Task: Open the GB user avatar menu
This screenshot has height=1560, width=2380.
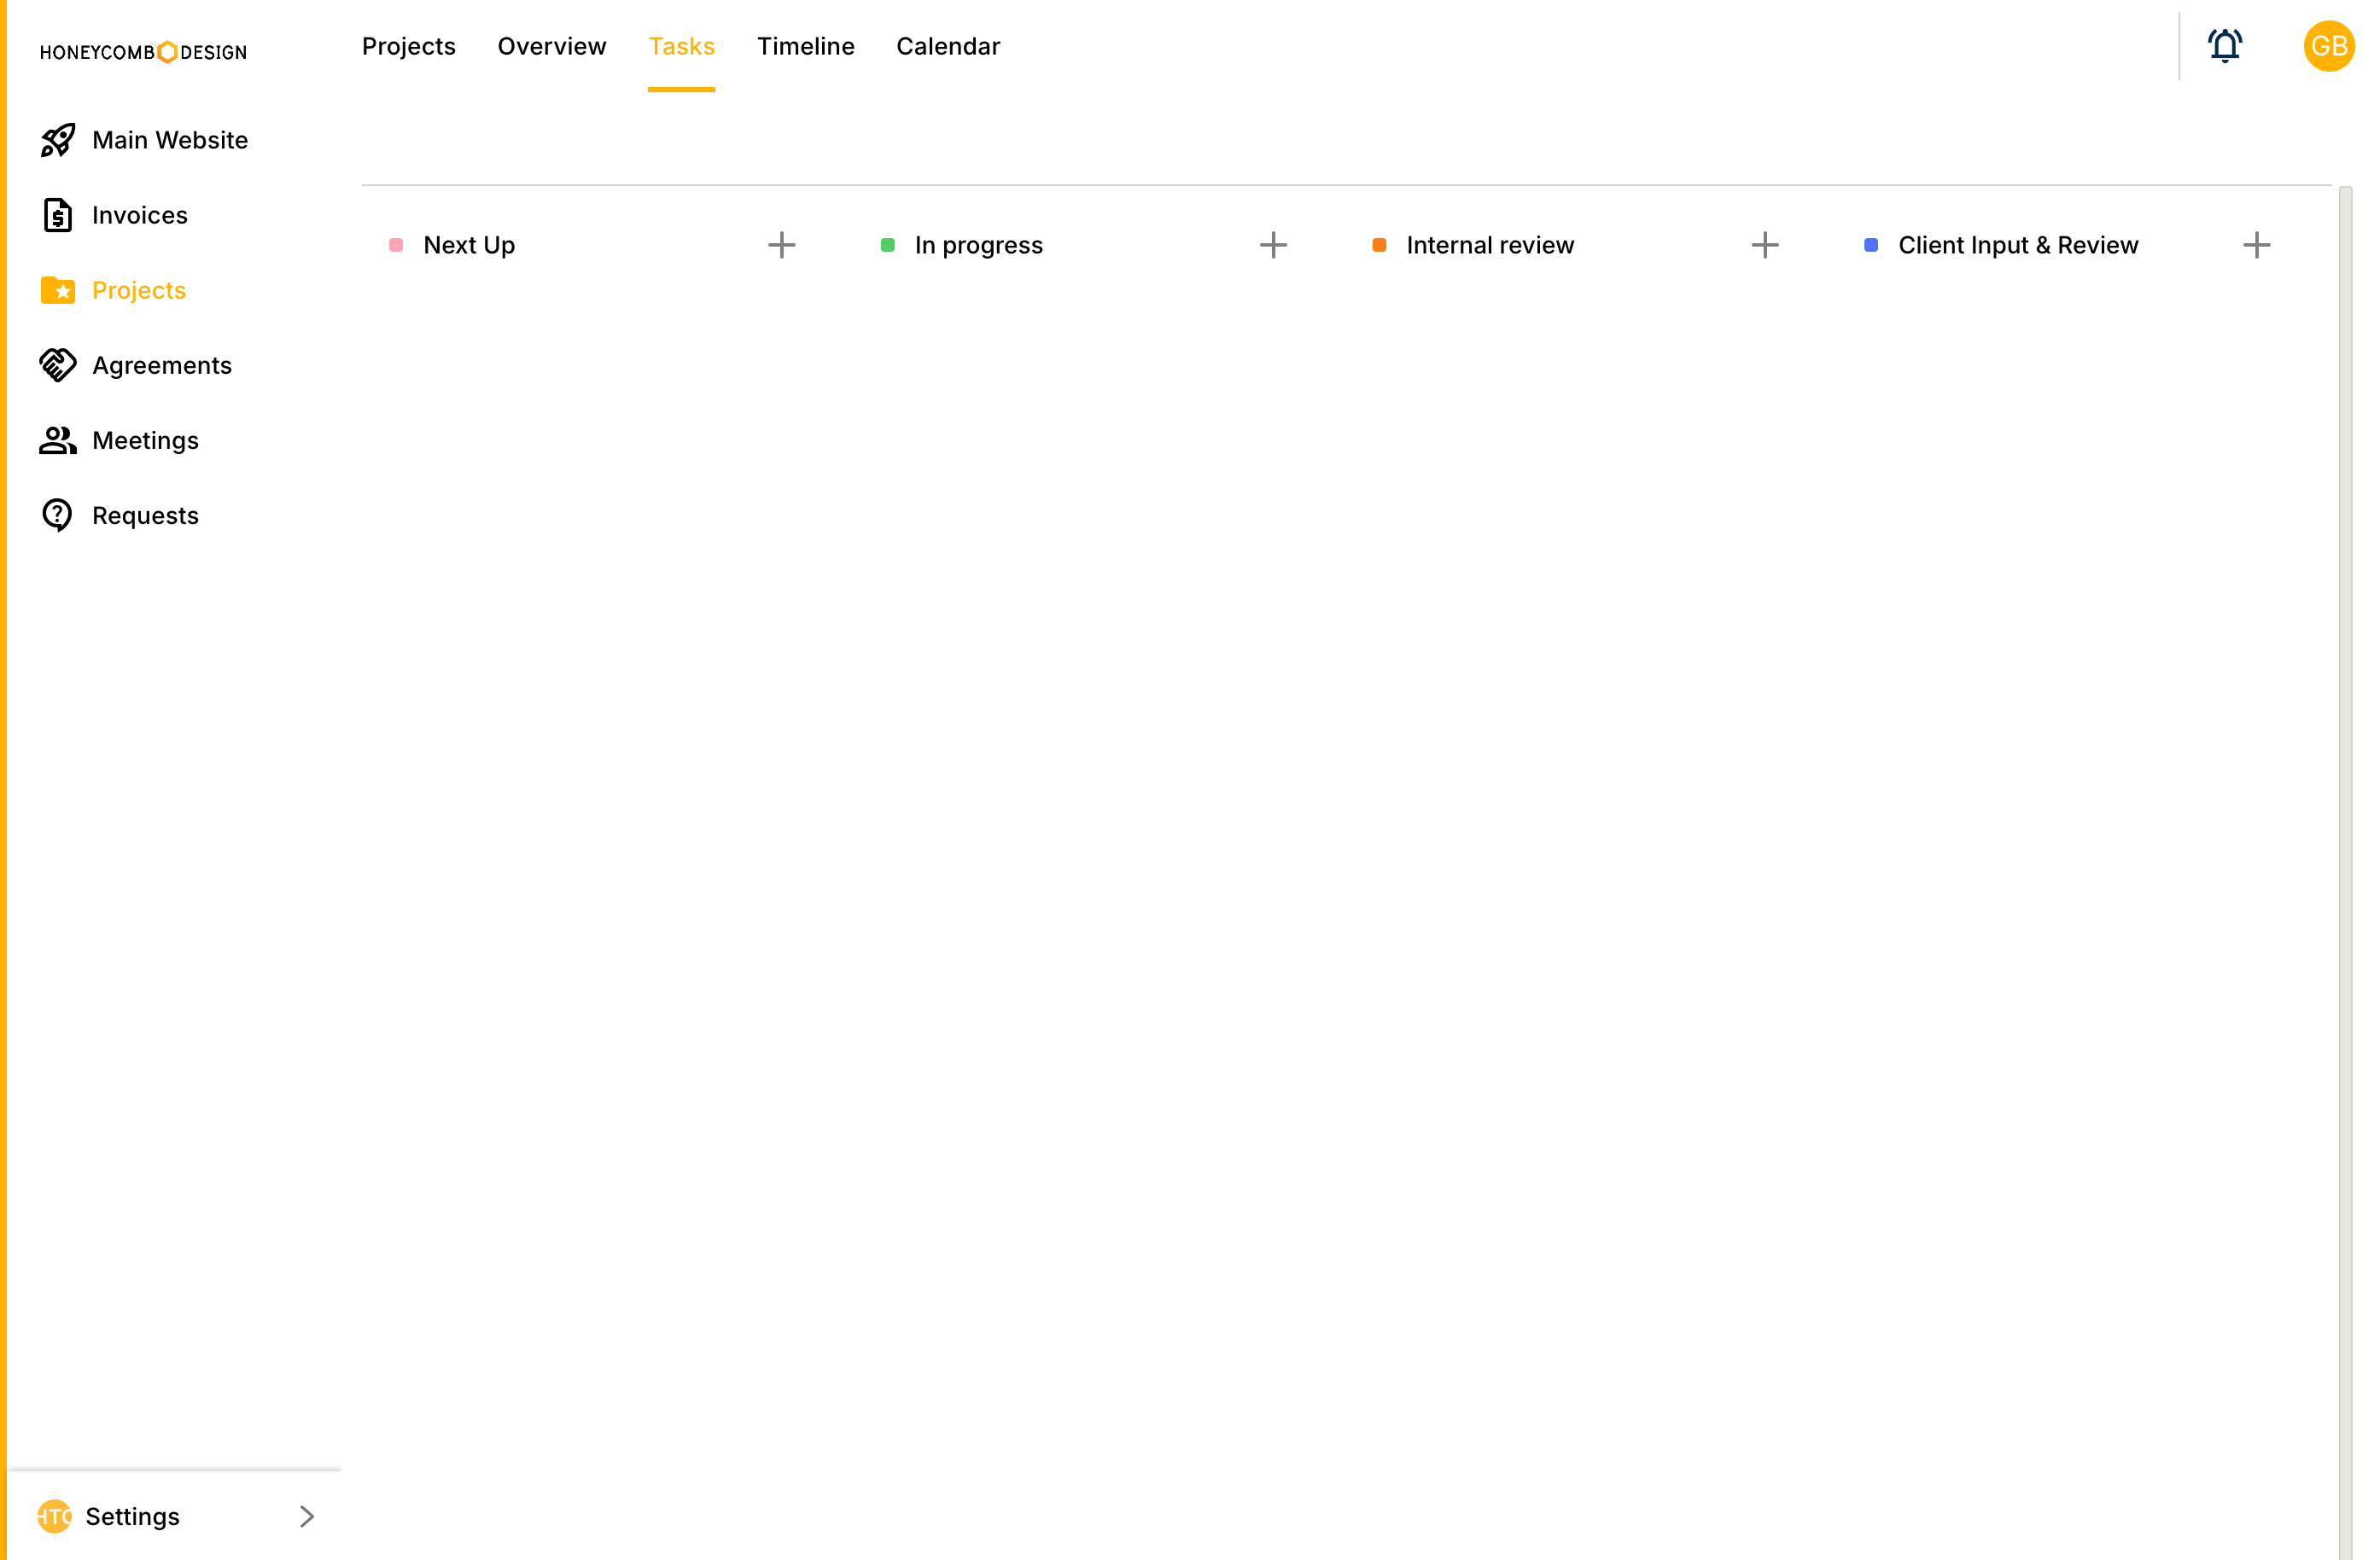Action: pyautogui.click(x=2329, y=46)
